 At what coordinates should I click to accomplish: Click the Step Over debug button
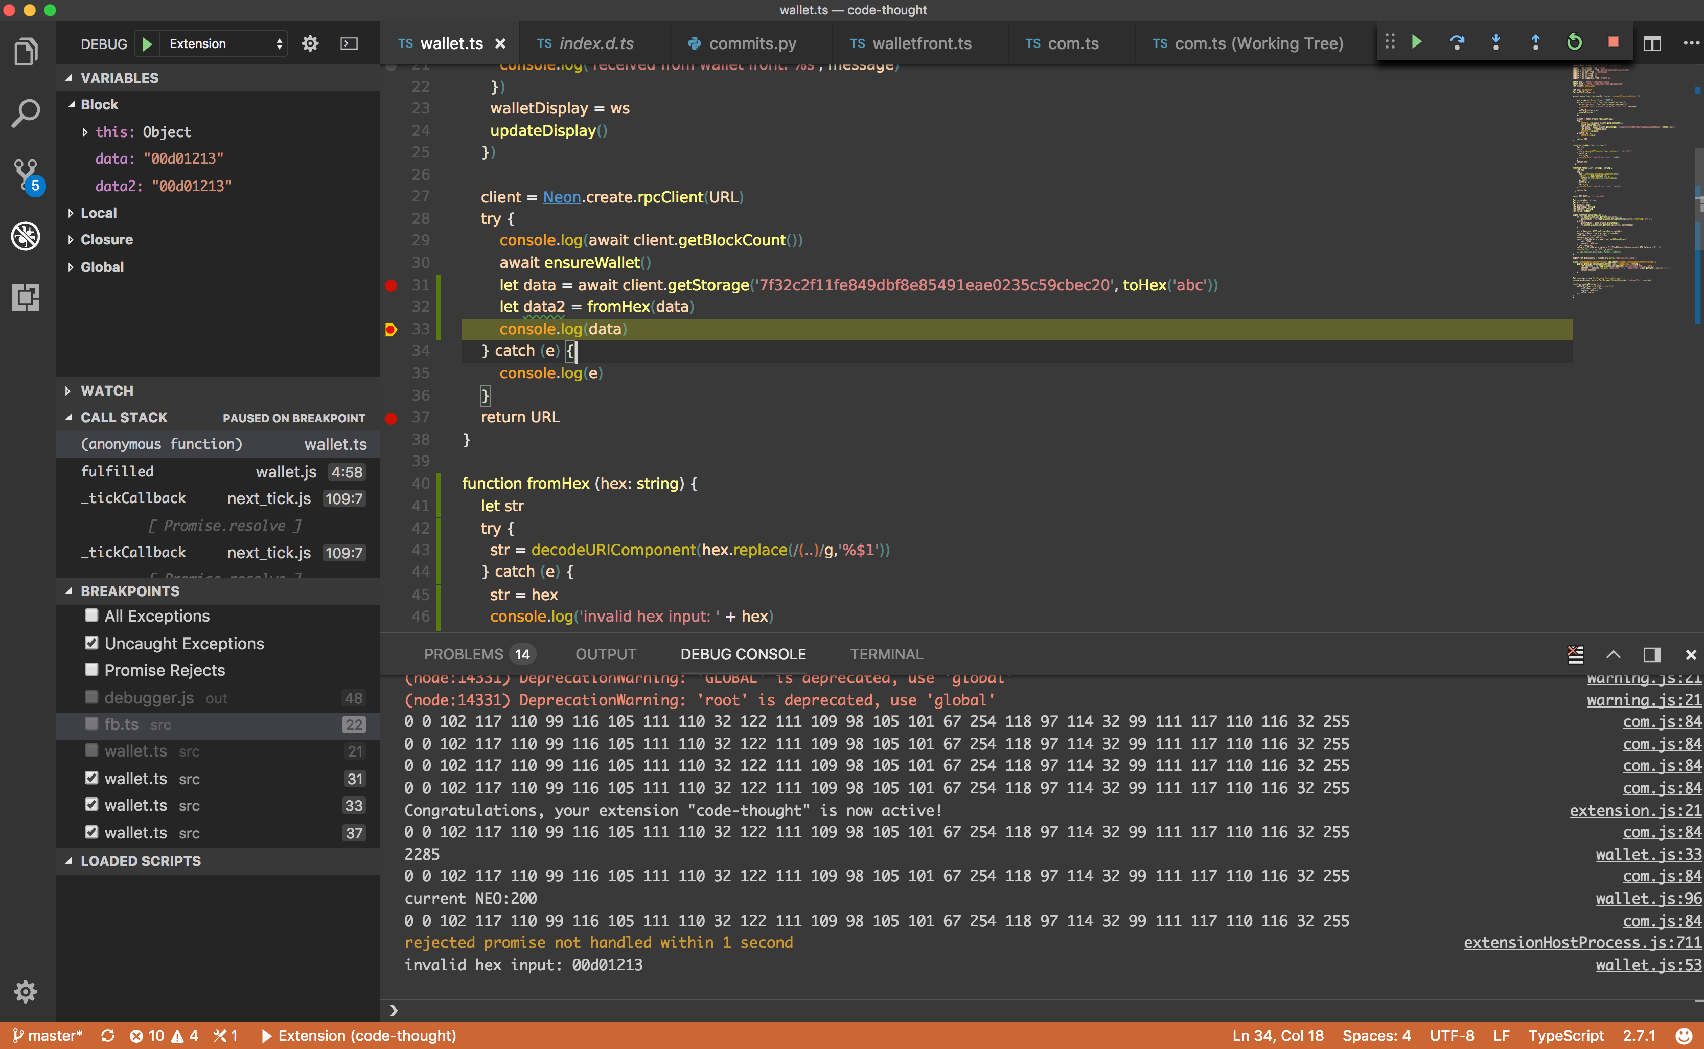coord(1457,43)
